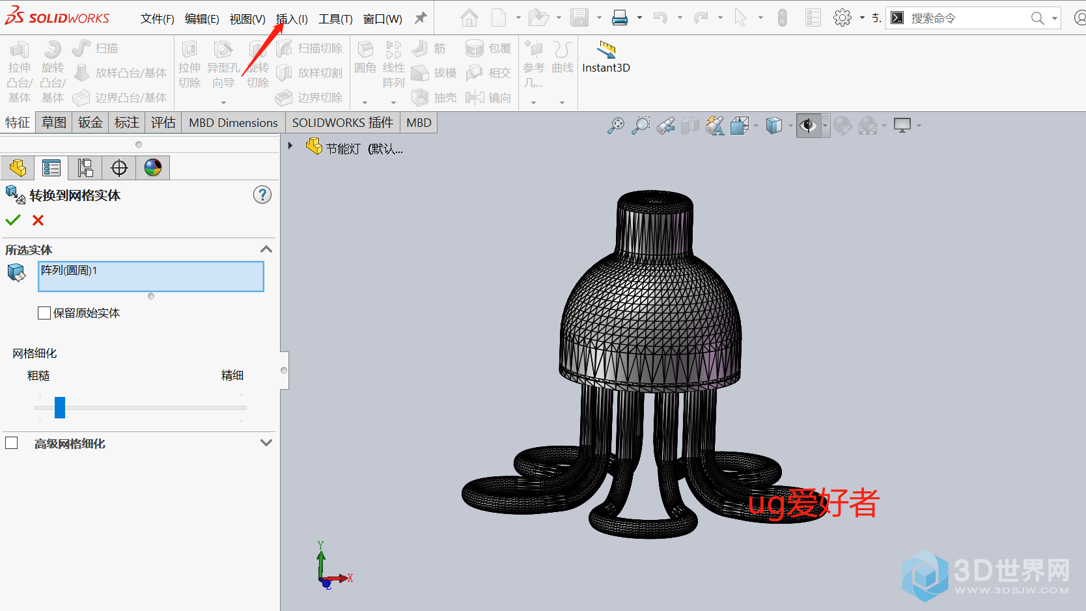Open the 视图(V) menu
The image size is (1086, 611).
coord(247,19)
